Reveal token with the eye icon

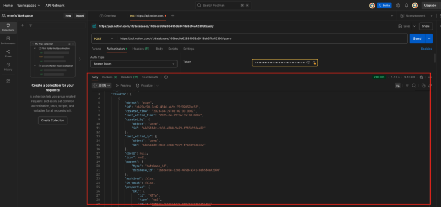pos(308,62)
